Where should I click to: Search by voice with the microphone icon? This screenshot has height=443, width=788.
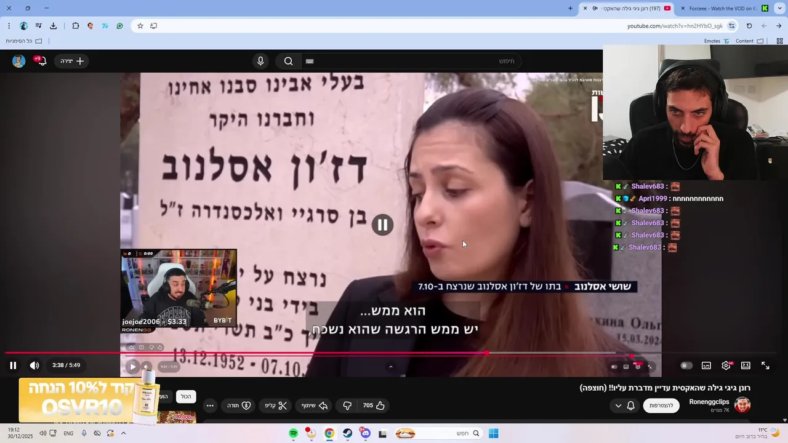(x=260, y=61)
